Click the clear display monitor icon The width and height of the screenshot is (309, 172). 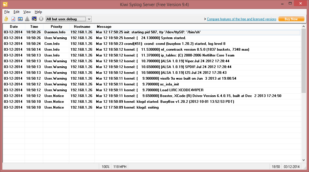point(34,19)
